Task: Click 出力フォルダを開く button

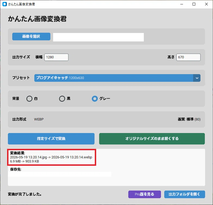Action: [184, 194]
